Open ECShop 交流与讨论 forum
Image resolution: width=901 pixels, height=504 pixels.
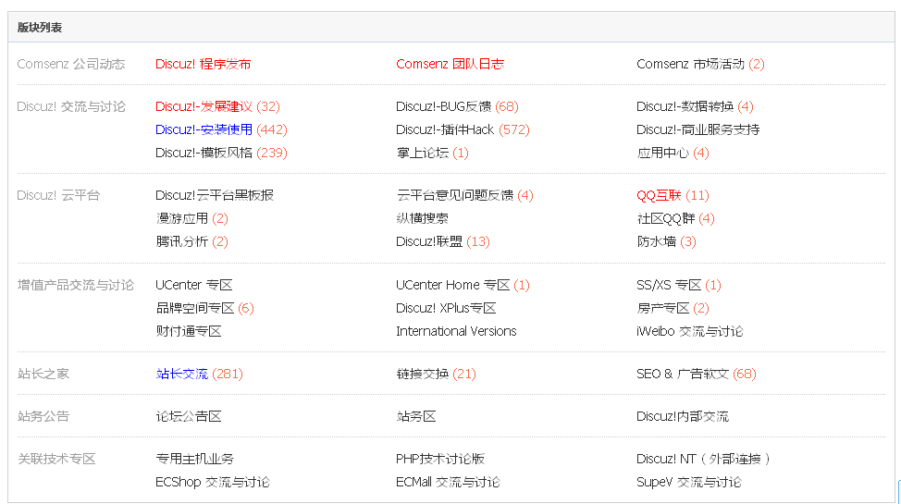coord(213,482)
